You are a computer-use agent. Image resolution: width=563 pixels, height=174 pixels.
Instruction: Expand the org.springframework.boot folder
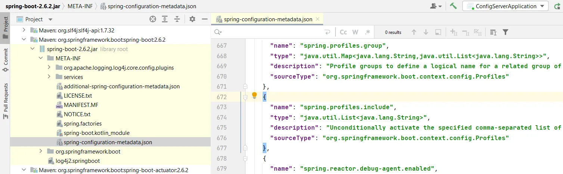click(x=41, y=151)
